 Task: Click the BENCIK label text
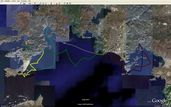(16, 37)
